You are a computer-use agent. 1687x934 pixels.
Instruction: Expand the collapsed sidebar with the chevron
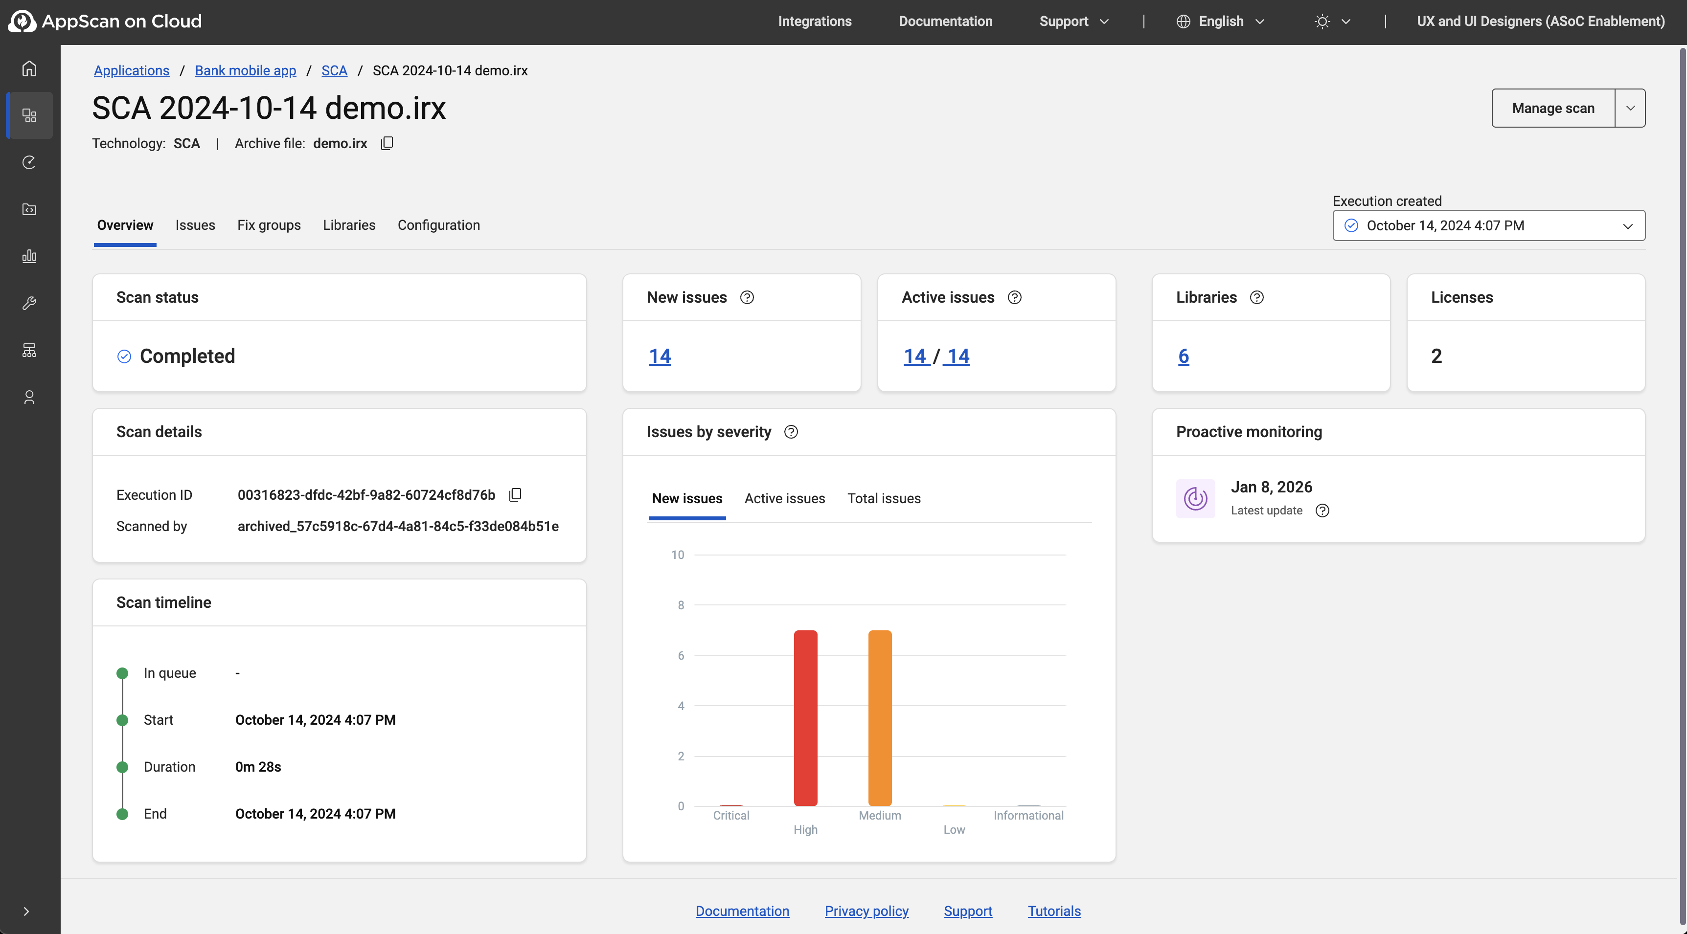point(26,911)
